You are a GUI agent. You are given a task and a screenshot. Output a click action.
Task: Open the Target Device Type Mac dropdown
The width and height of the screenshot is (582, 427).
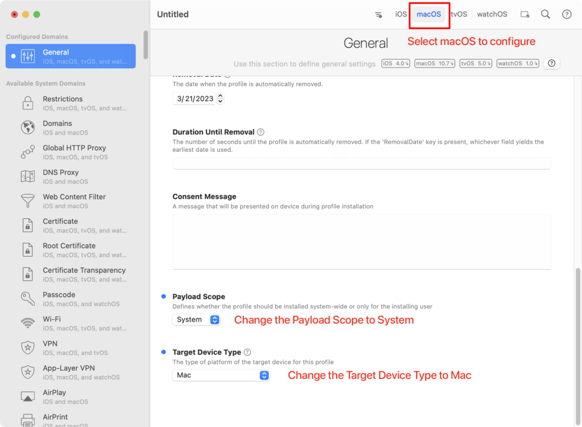[221, 375]
